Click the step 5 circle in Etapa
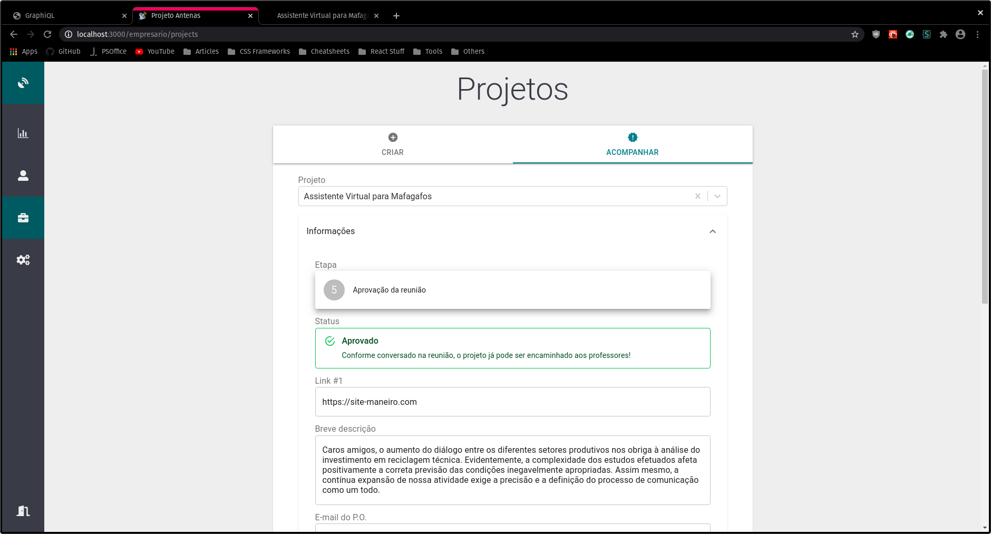This screenshot has width=991, height=534. click(334, 290)
